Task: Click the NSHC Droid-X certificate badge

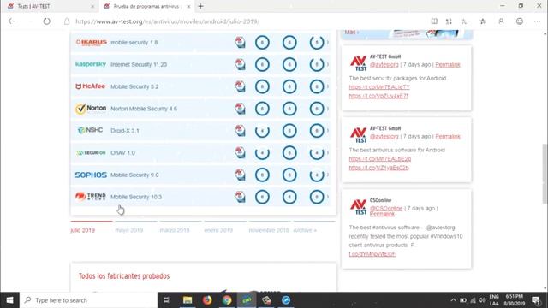Action: click(240, 131)
